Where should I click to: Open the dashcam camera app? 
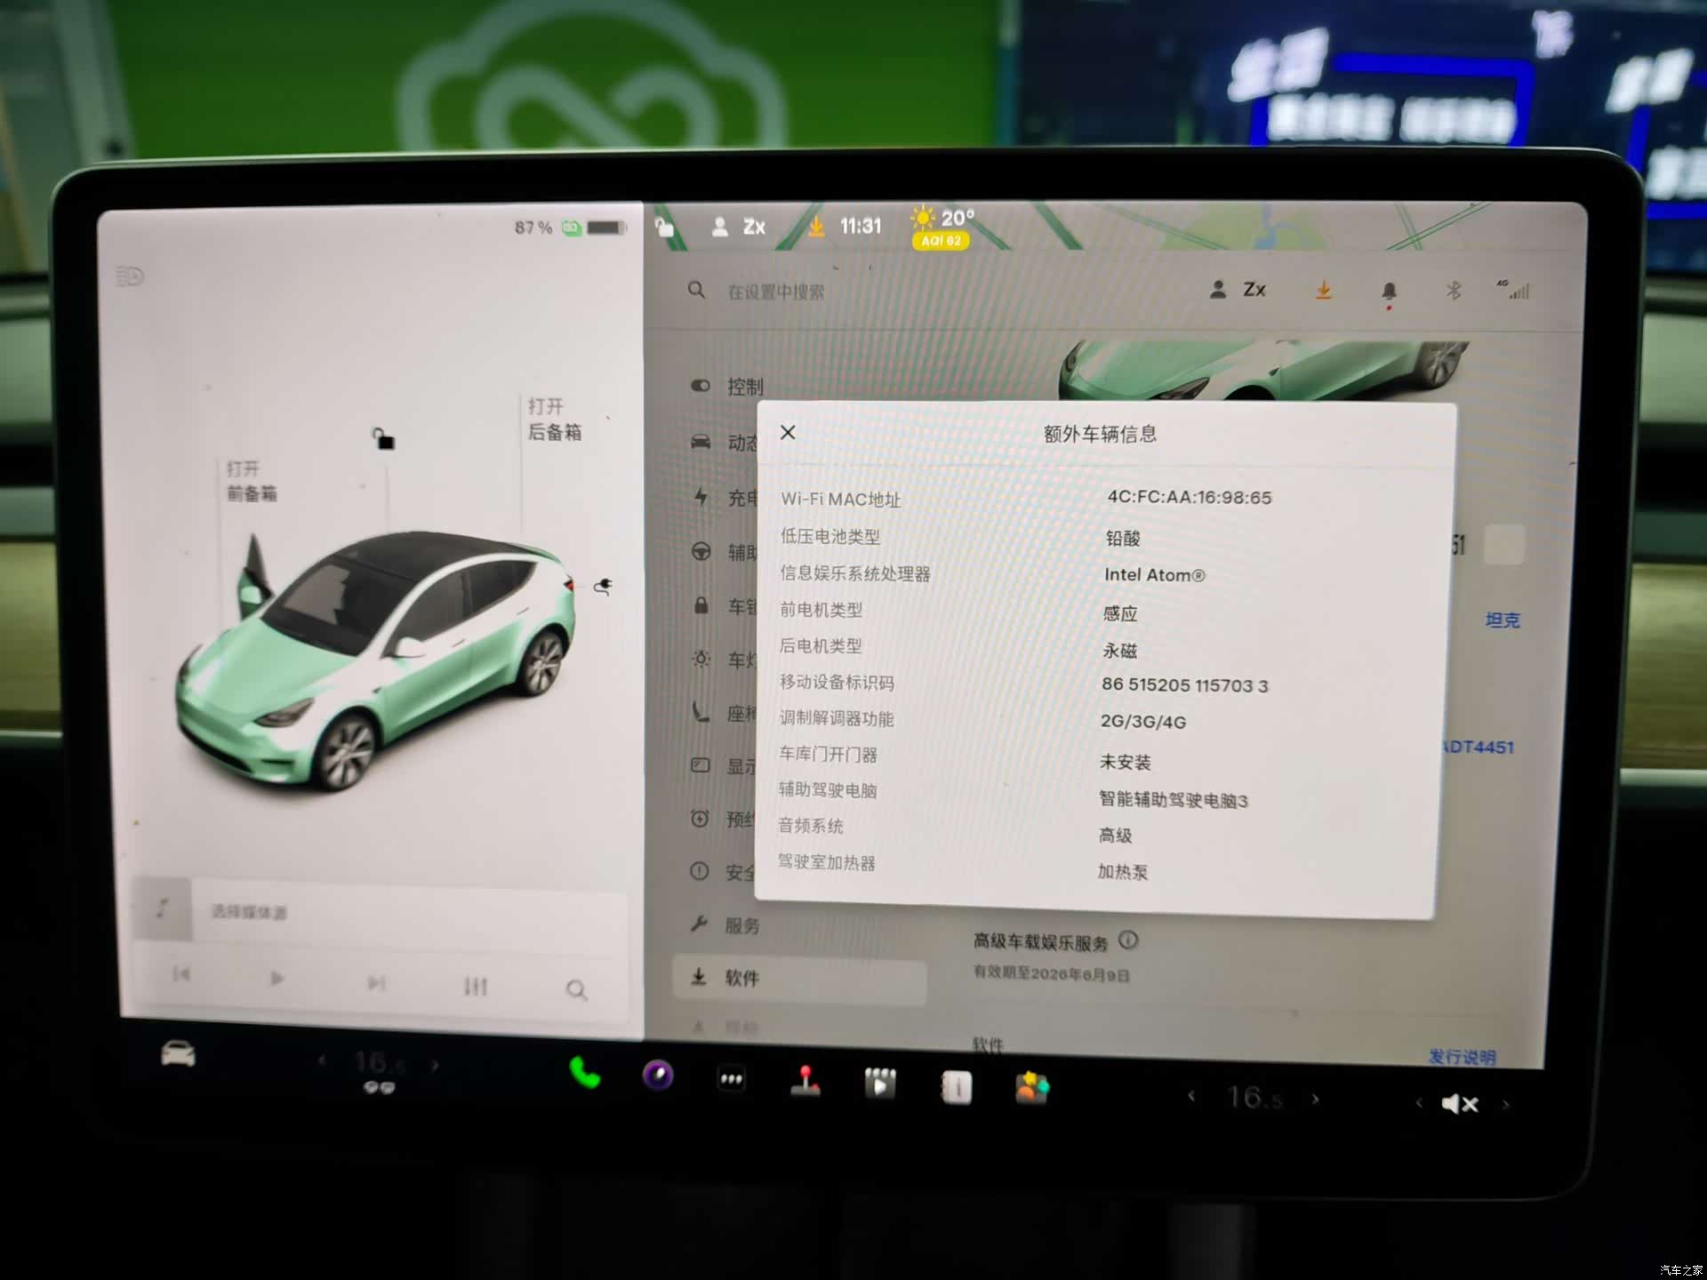pos(658,1076)
